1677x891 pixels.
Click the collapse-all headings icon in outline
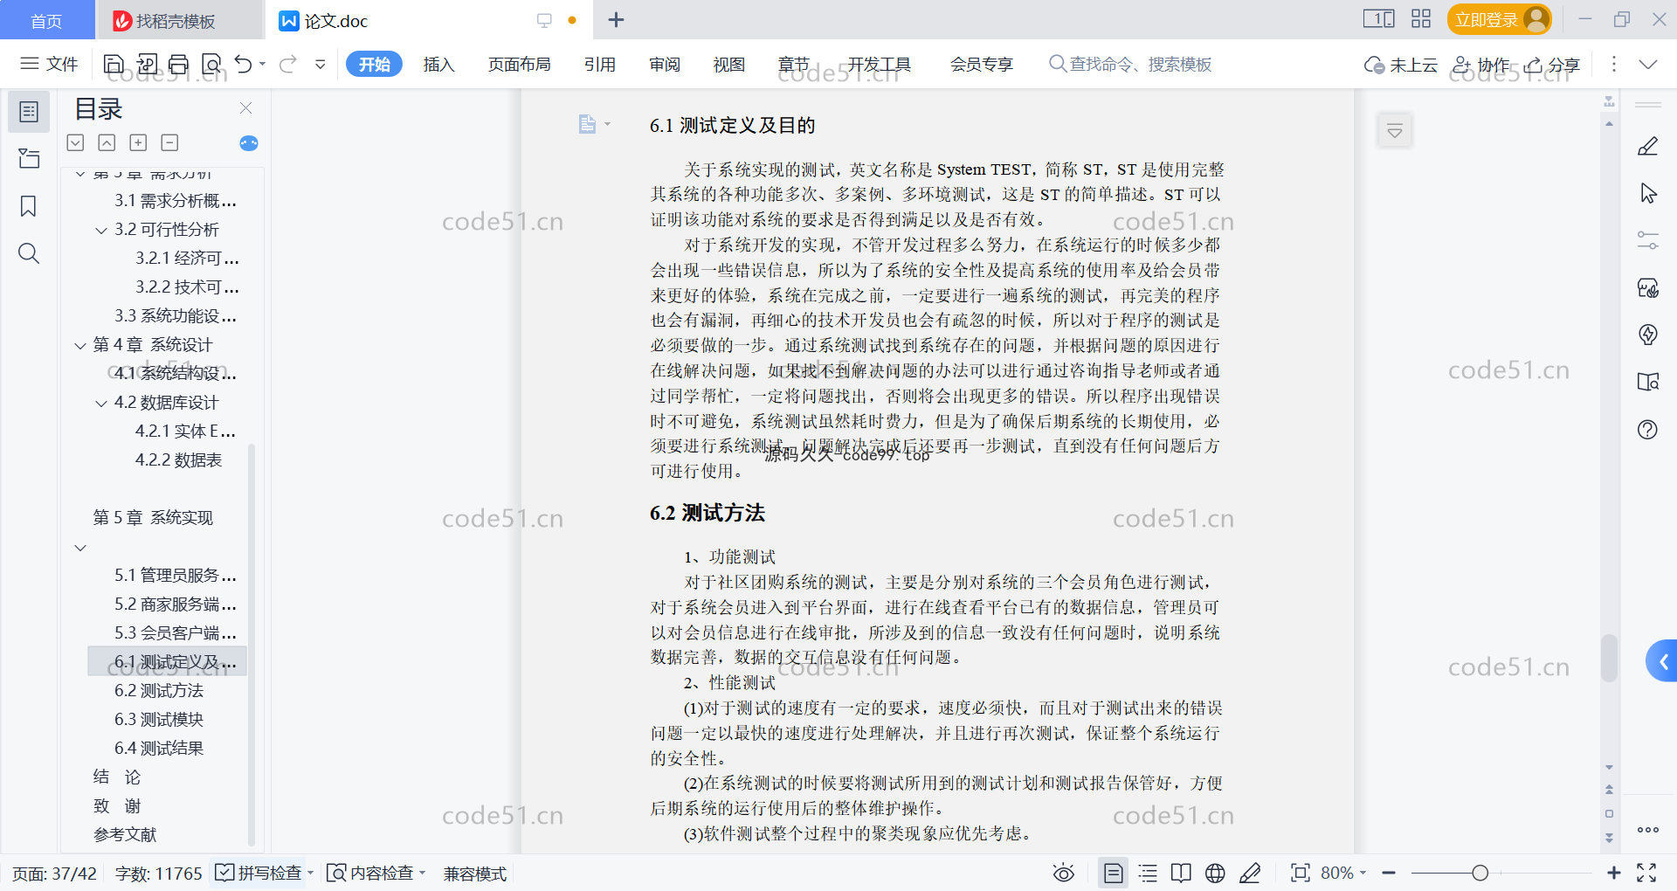(107, 142)
